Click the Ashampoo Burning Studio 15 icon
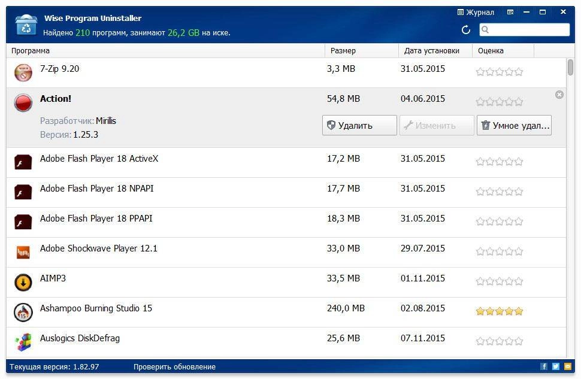The image size is (581, 379). (23, 313)
